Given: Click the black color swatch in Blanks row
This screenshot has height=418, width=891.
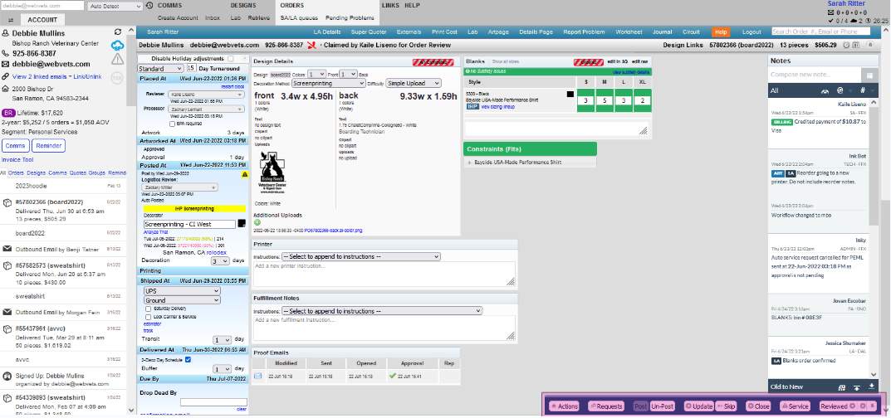Looking at the screenshot, I should coord(570,95).
